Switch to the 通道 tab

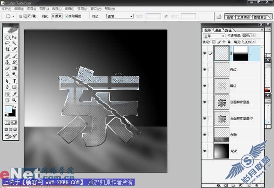[218, 30]
